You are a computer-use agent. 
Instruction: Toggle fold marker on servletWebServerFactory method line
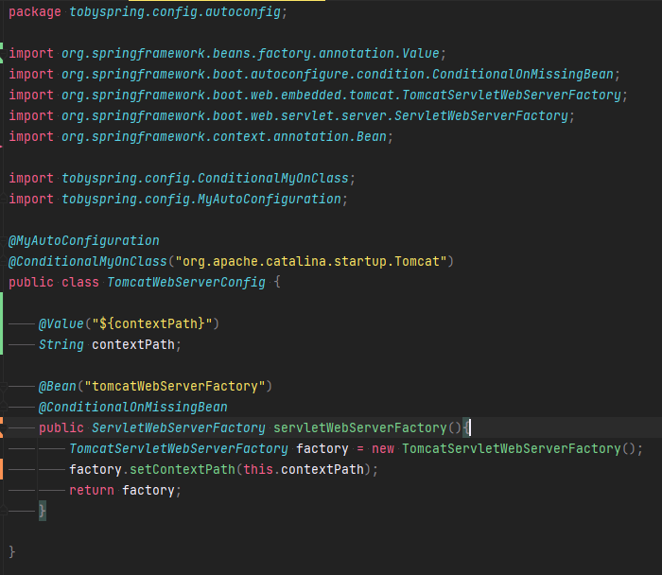tap(2, 427)
